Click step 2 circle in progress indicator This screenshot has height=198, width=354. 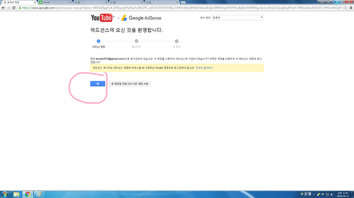136,41
